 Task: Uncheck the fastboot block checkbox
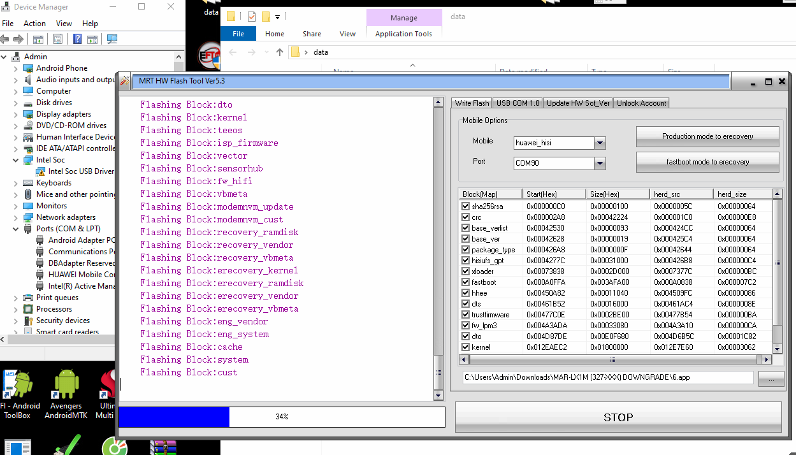(466, 282)
